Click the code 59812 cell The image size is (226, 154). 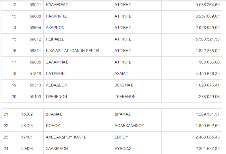tap(35, 39)
